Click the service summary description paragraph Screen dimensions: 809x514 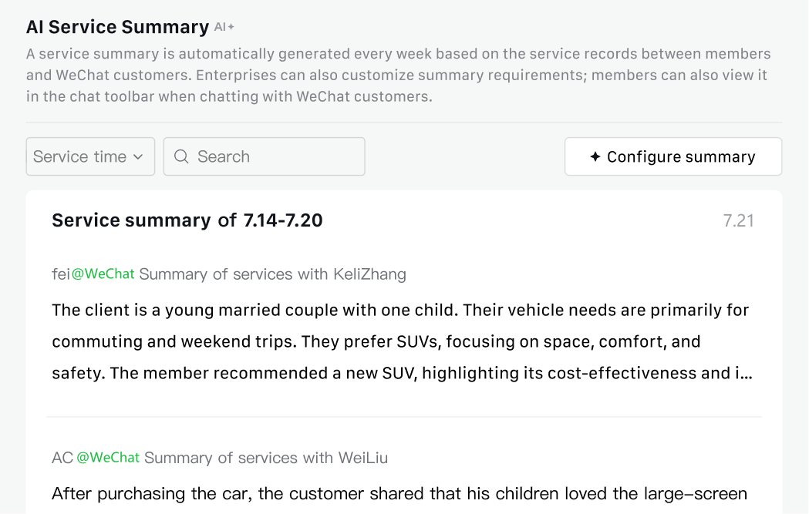tap(398, 76)
